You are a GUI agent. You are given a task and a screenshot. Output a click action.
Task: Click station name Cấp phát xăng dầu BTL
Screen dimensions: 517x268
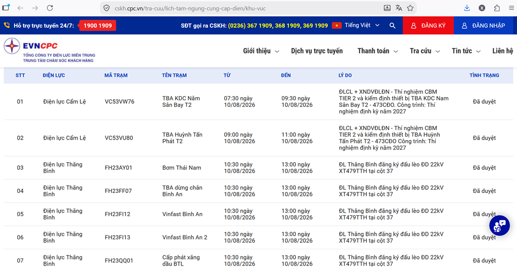(181, 260)
